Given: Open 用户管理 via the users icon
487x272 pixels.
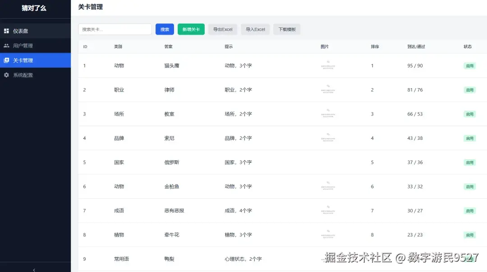Looking at the screenshot, I should 6,45.
